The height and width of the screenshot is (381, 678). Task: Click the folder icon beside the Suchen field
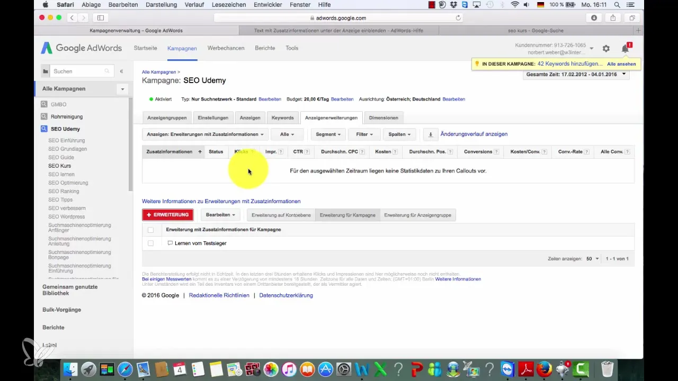point(46,71)
